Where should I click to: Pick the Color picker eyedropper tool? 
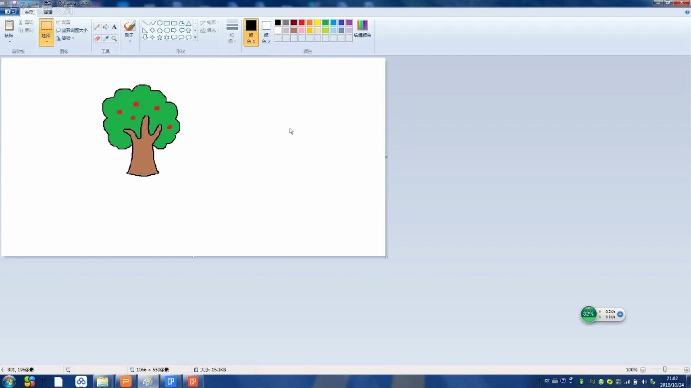[105, 38]
